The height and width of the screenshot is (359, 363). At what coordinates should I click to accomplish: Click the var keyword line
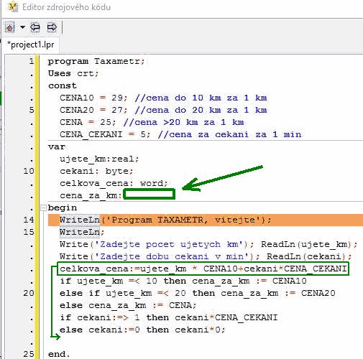[x=57, y=146]
